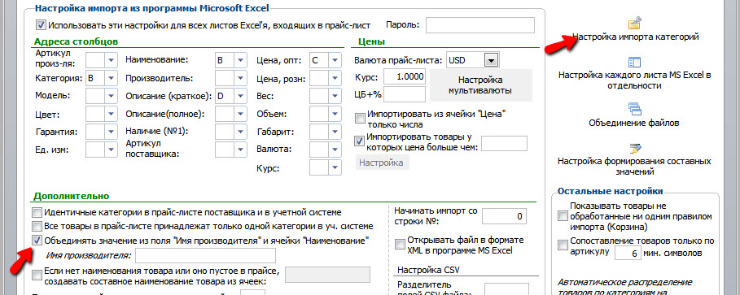This screenshot has width=740, height=295.
Task: Enable open XML file in MS Excel
Action: tap(400, 244)
